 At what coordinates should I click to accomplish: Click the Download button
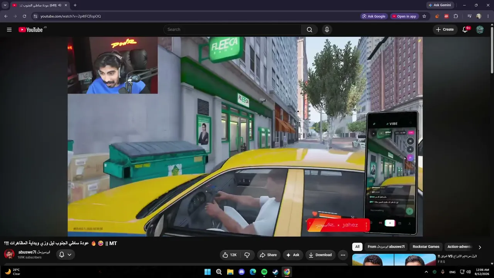pyautogui.click(x=320, y=255)
